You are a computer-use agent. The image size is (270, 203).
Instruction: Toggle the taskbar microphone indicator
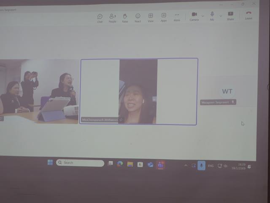pos(201,166)
